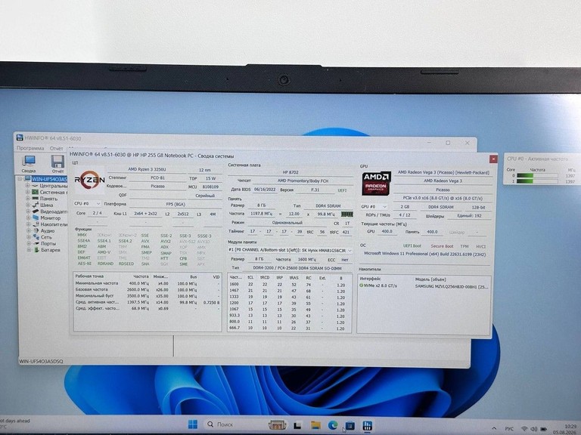Click the Шина bus tree icon
Viewport: 581px width, 435px height.
pos(36,205)
